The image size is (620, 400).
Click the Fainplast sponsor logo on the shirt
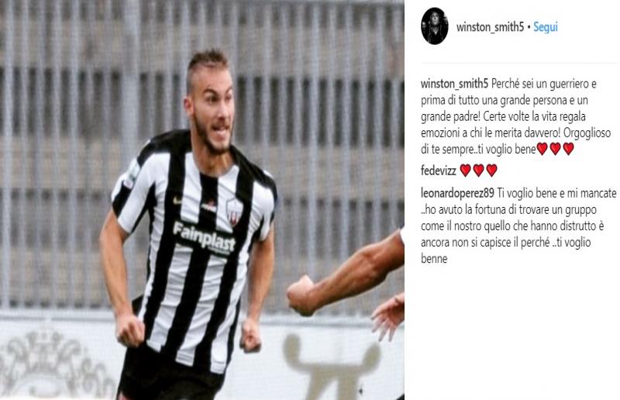click(x=205, y=237)
